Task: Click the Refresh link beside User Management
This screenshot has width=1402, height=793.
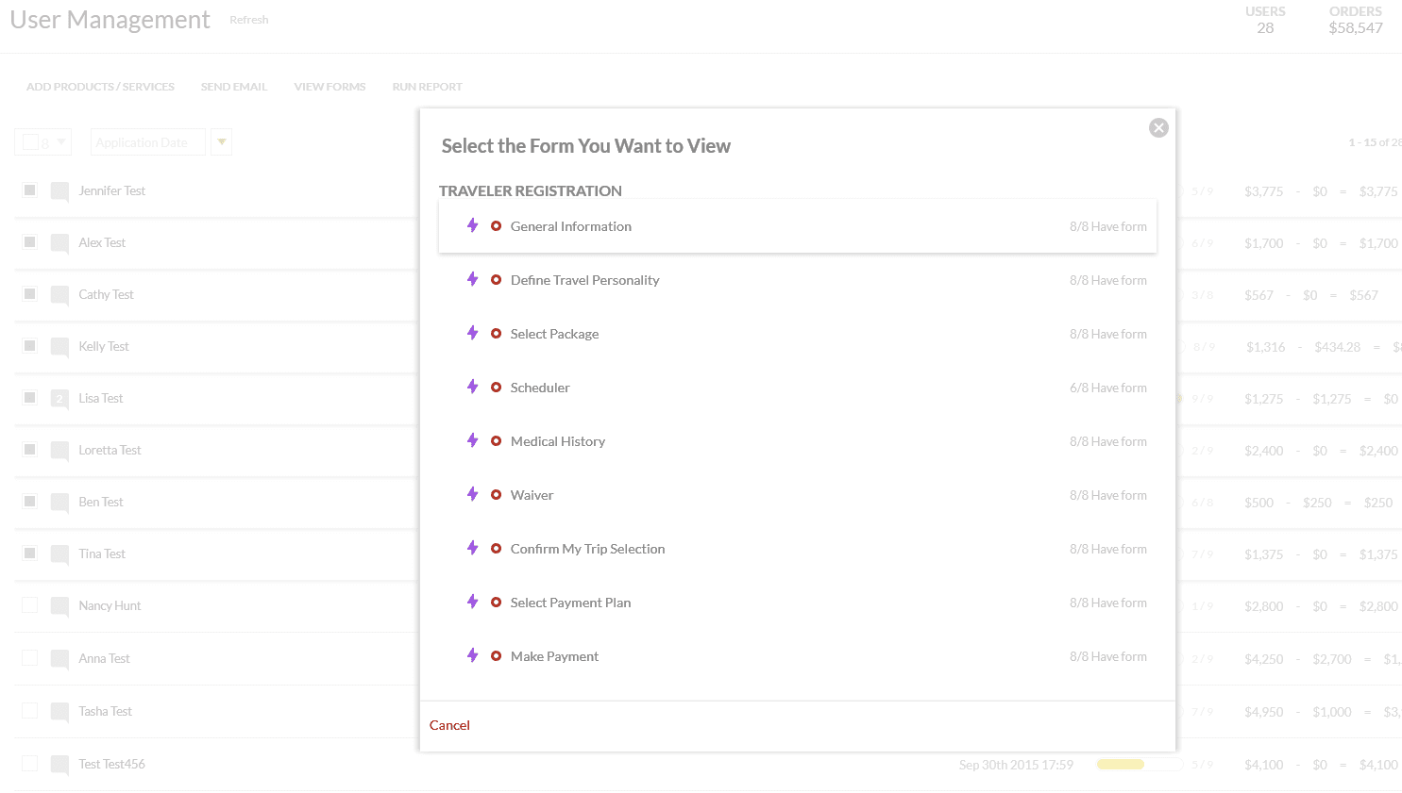Action: 248,20
